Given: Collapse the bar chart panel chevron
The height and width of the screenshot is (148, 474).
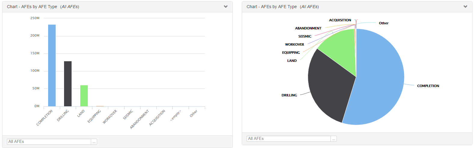Looking at the screenshot, I should [226, 7].
